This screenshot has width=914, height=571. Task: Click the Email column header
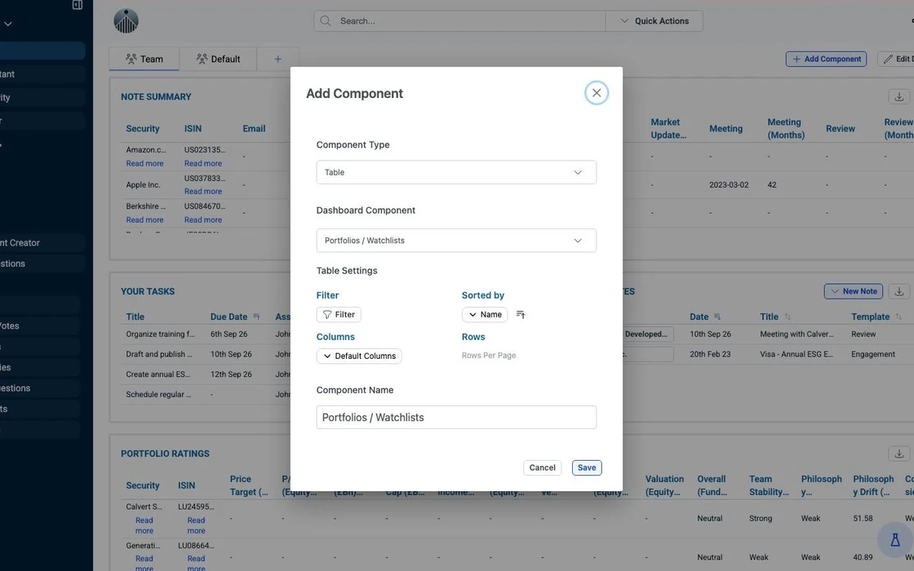tap(254, 129)
